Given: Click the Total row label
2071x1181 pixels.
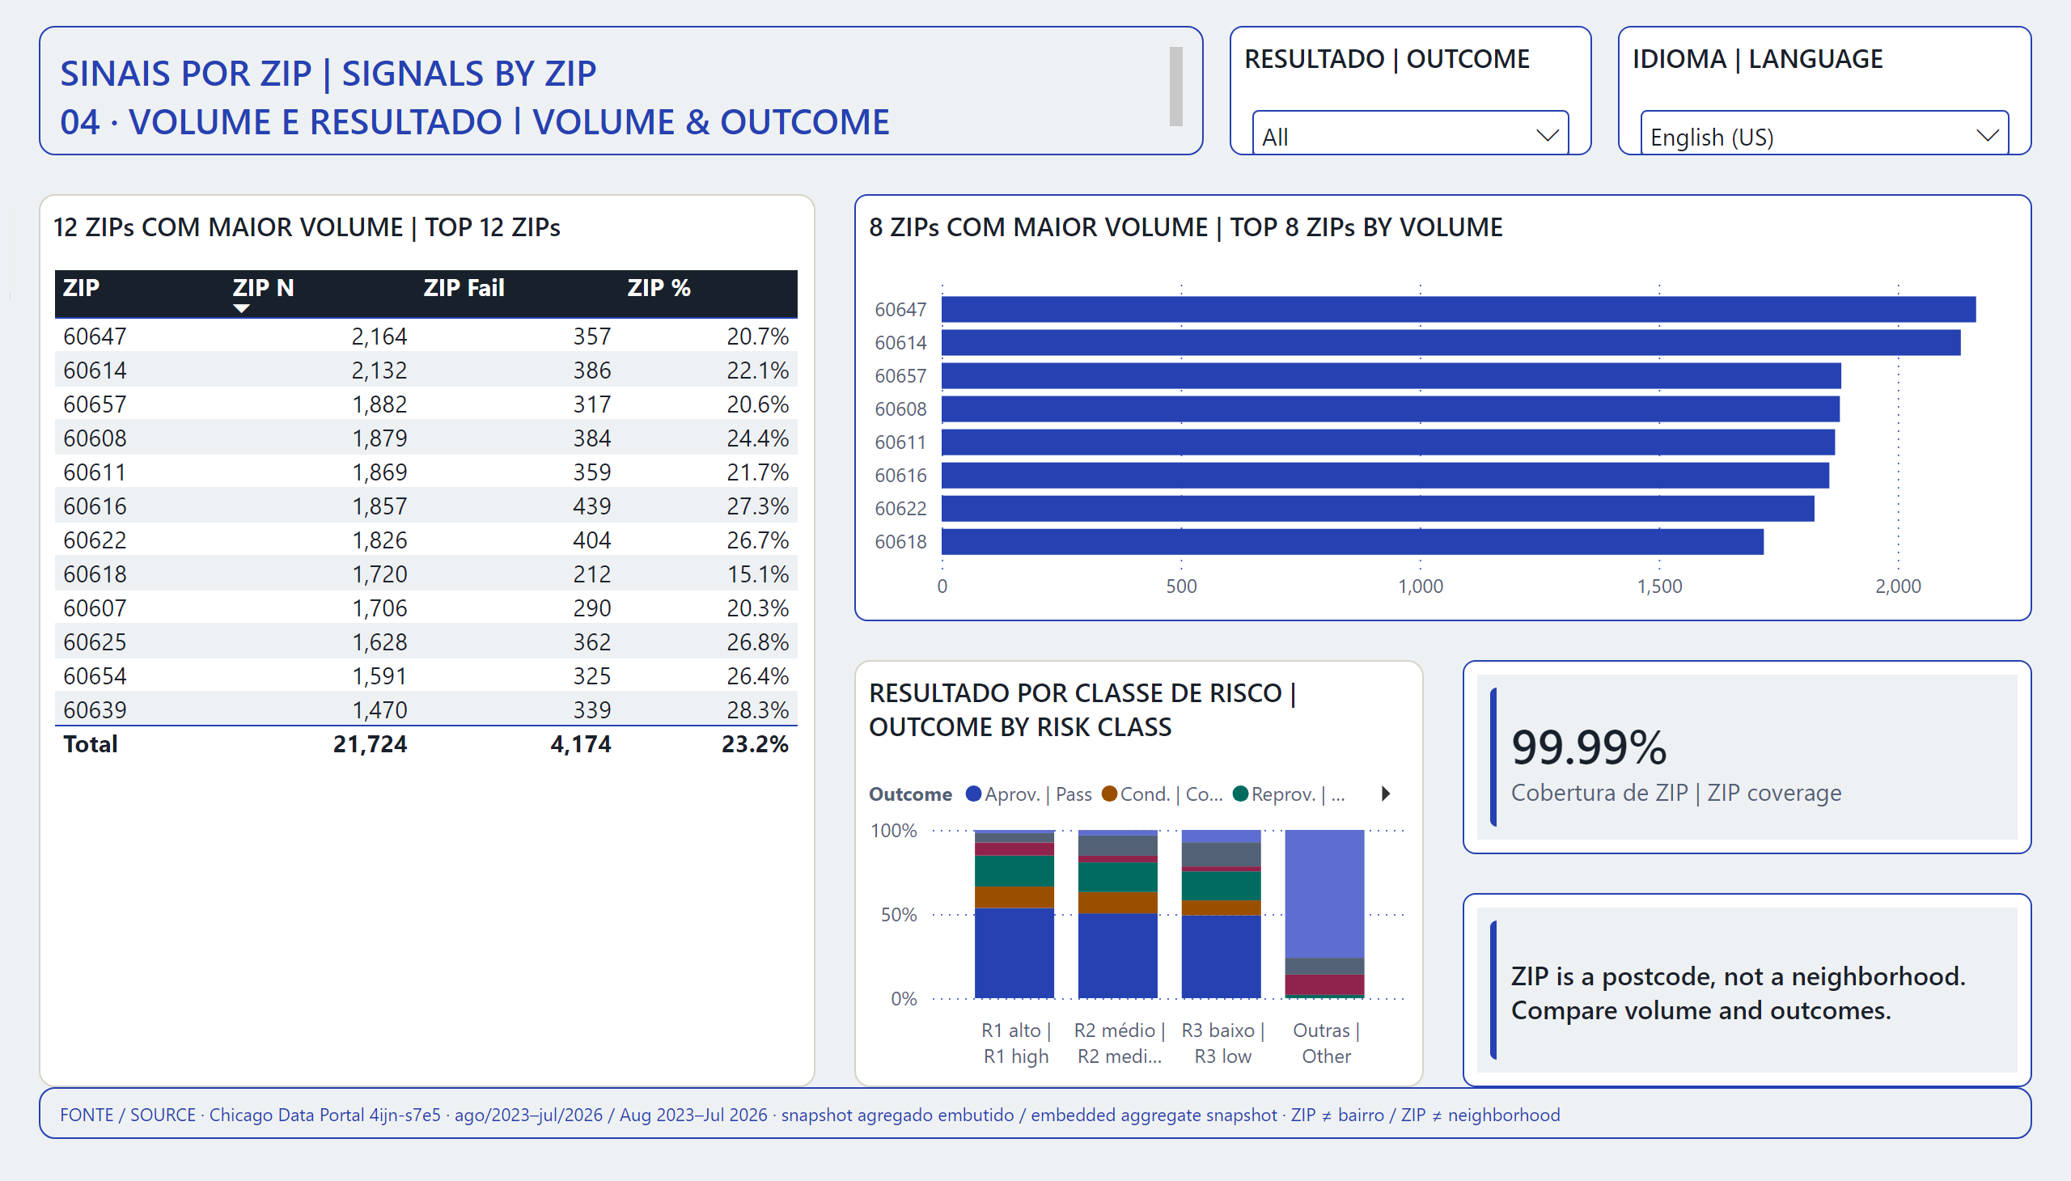Looking at the screenshot, I should [x=90, y=744].
